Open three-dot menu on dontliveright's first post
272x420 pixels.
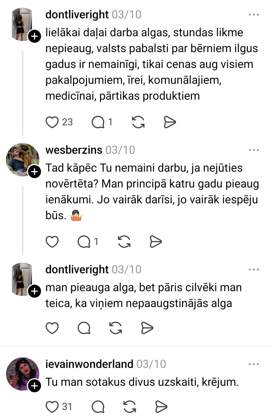coord(254,15)
